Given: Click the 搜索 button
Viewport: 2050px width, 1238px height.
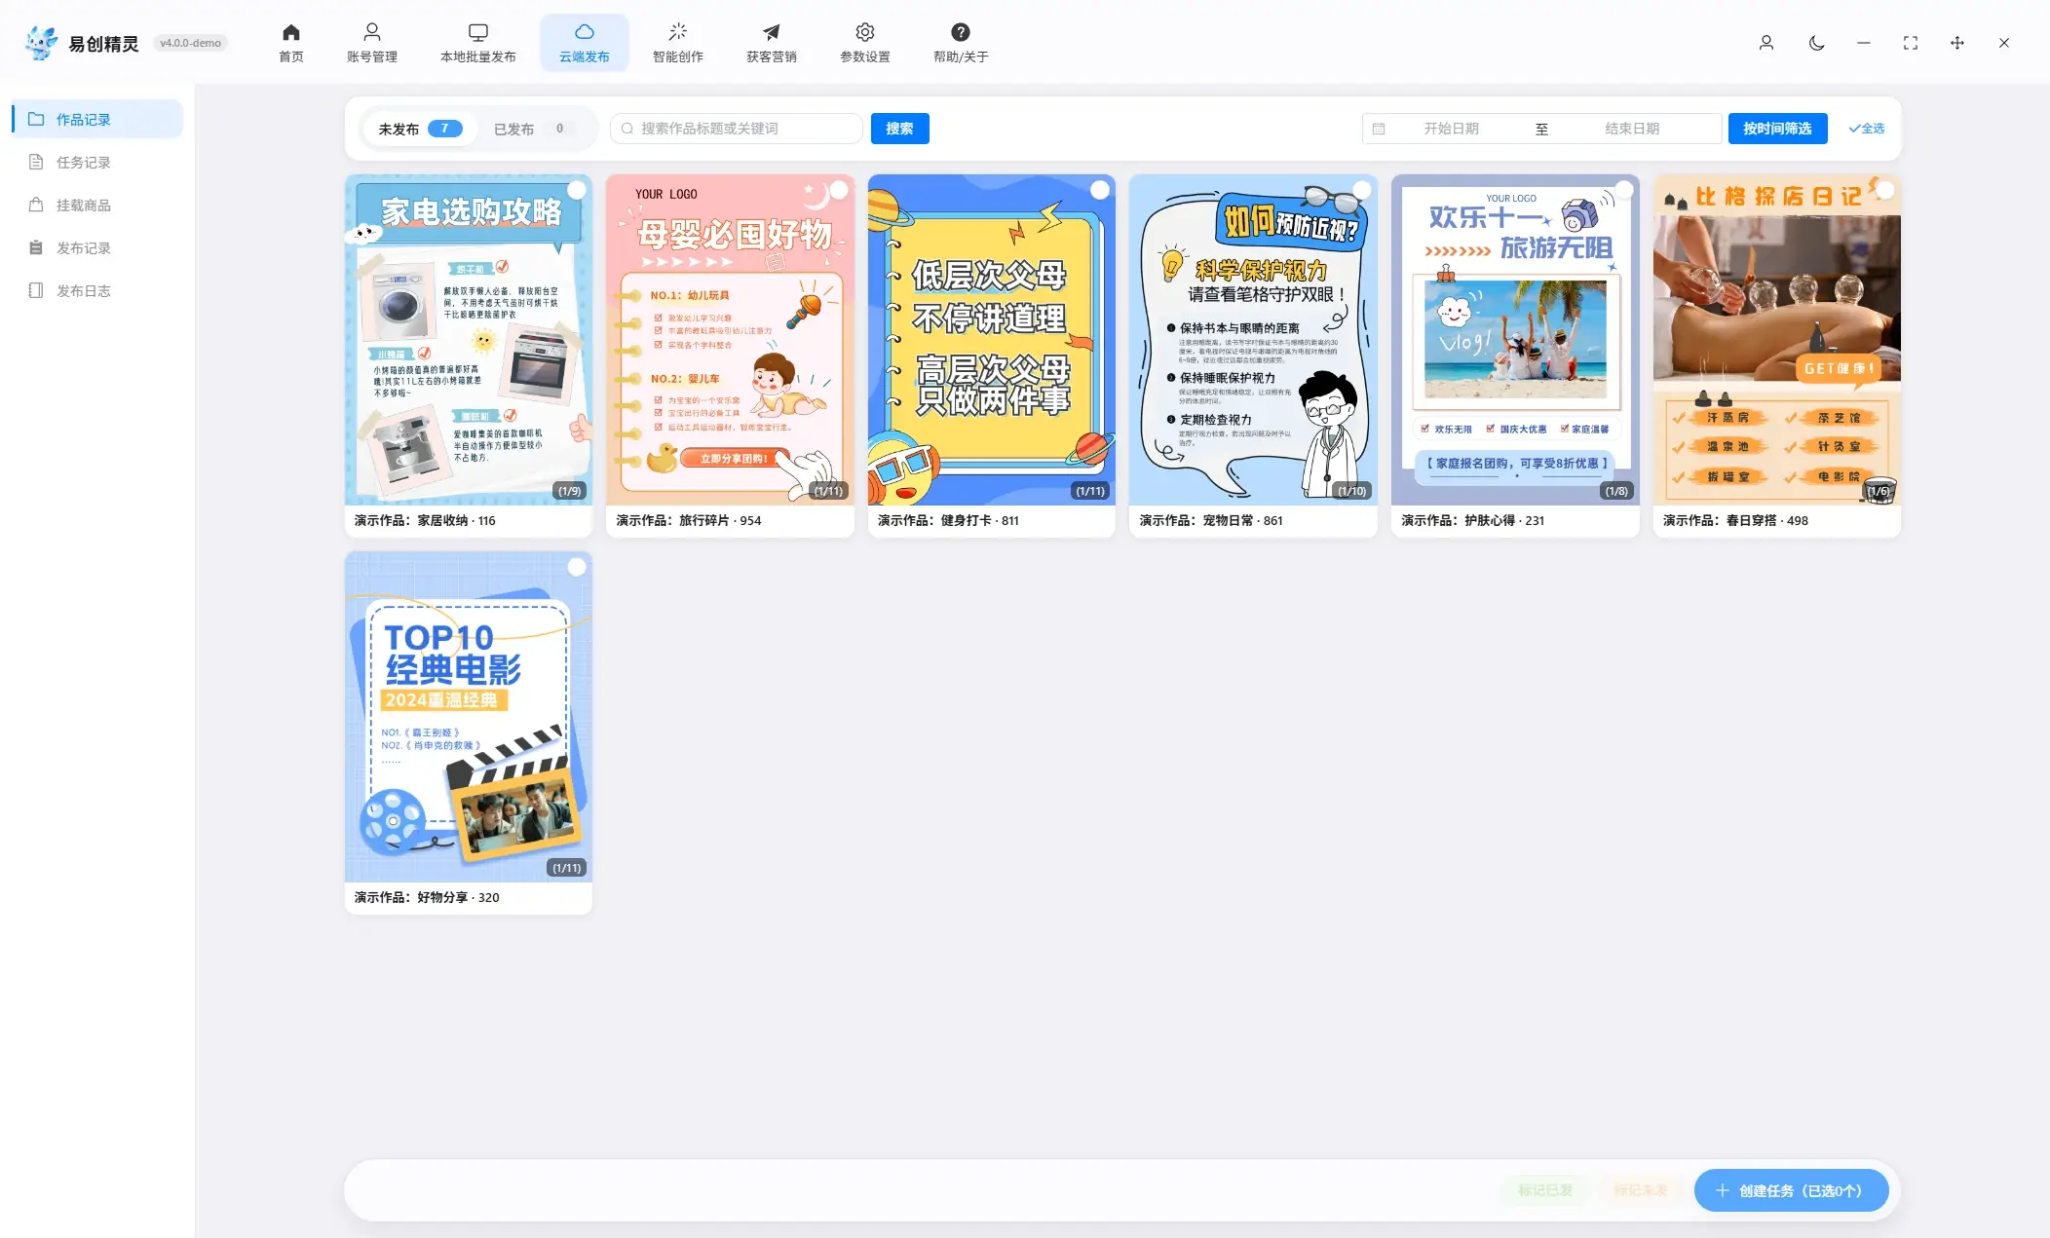Looking at the screenshot, I should [x=899, y=129].
